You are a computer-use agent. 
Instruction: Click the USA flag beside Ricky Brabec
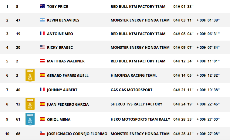point(42,47)
